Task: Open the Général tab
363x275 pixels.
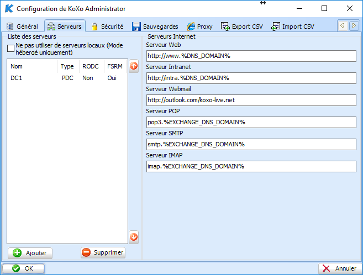Action: (22, 27)
